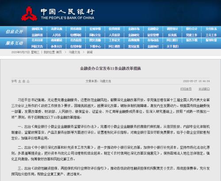221x181 pixels.
Task: Open the 服务互动 section header
Action: point(14,43)
